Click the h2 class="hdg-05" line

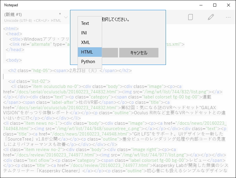(x=70, y=71)
